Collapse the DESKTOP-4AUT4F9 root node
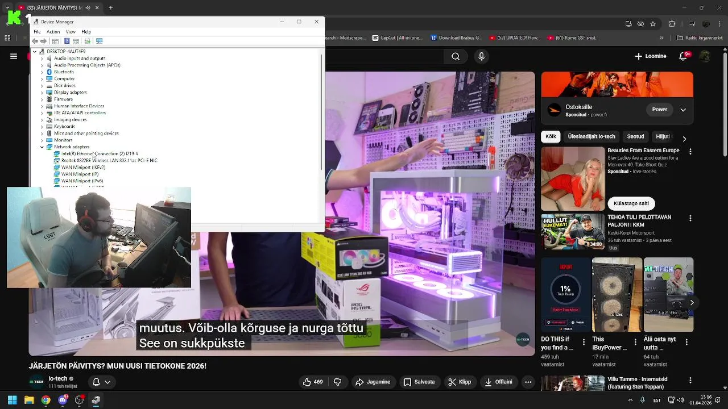The width and height of the screenshot is (728, 409). click(34, 51)
